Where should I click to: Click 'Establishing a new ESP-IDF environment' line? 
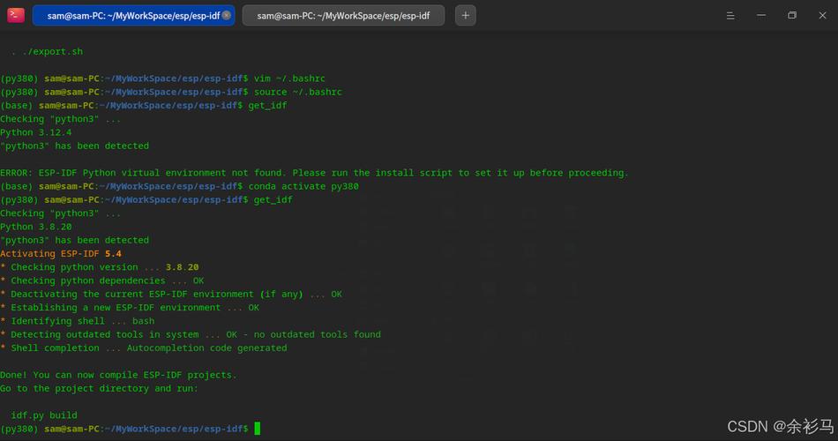pyautogui.click(x=130, y=307)
